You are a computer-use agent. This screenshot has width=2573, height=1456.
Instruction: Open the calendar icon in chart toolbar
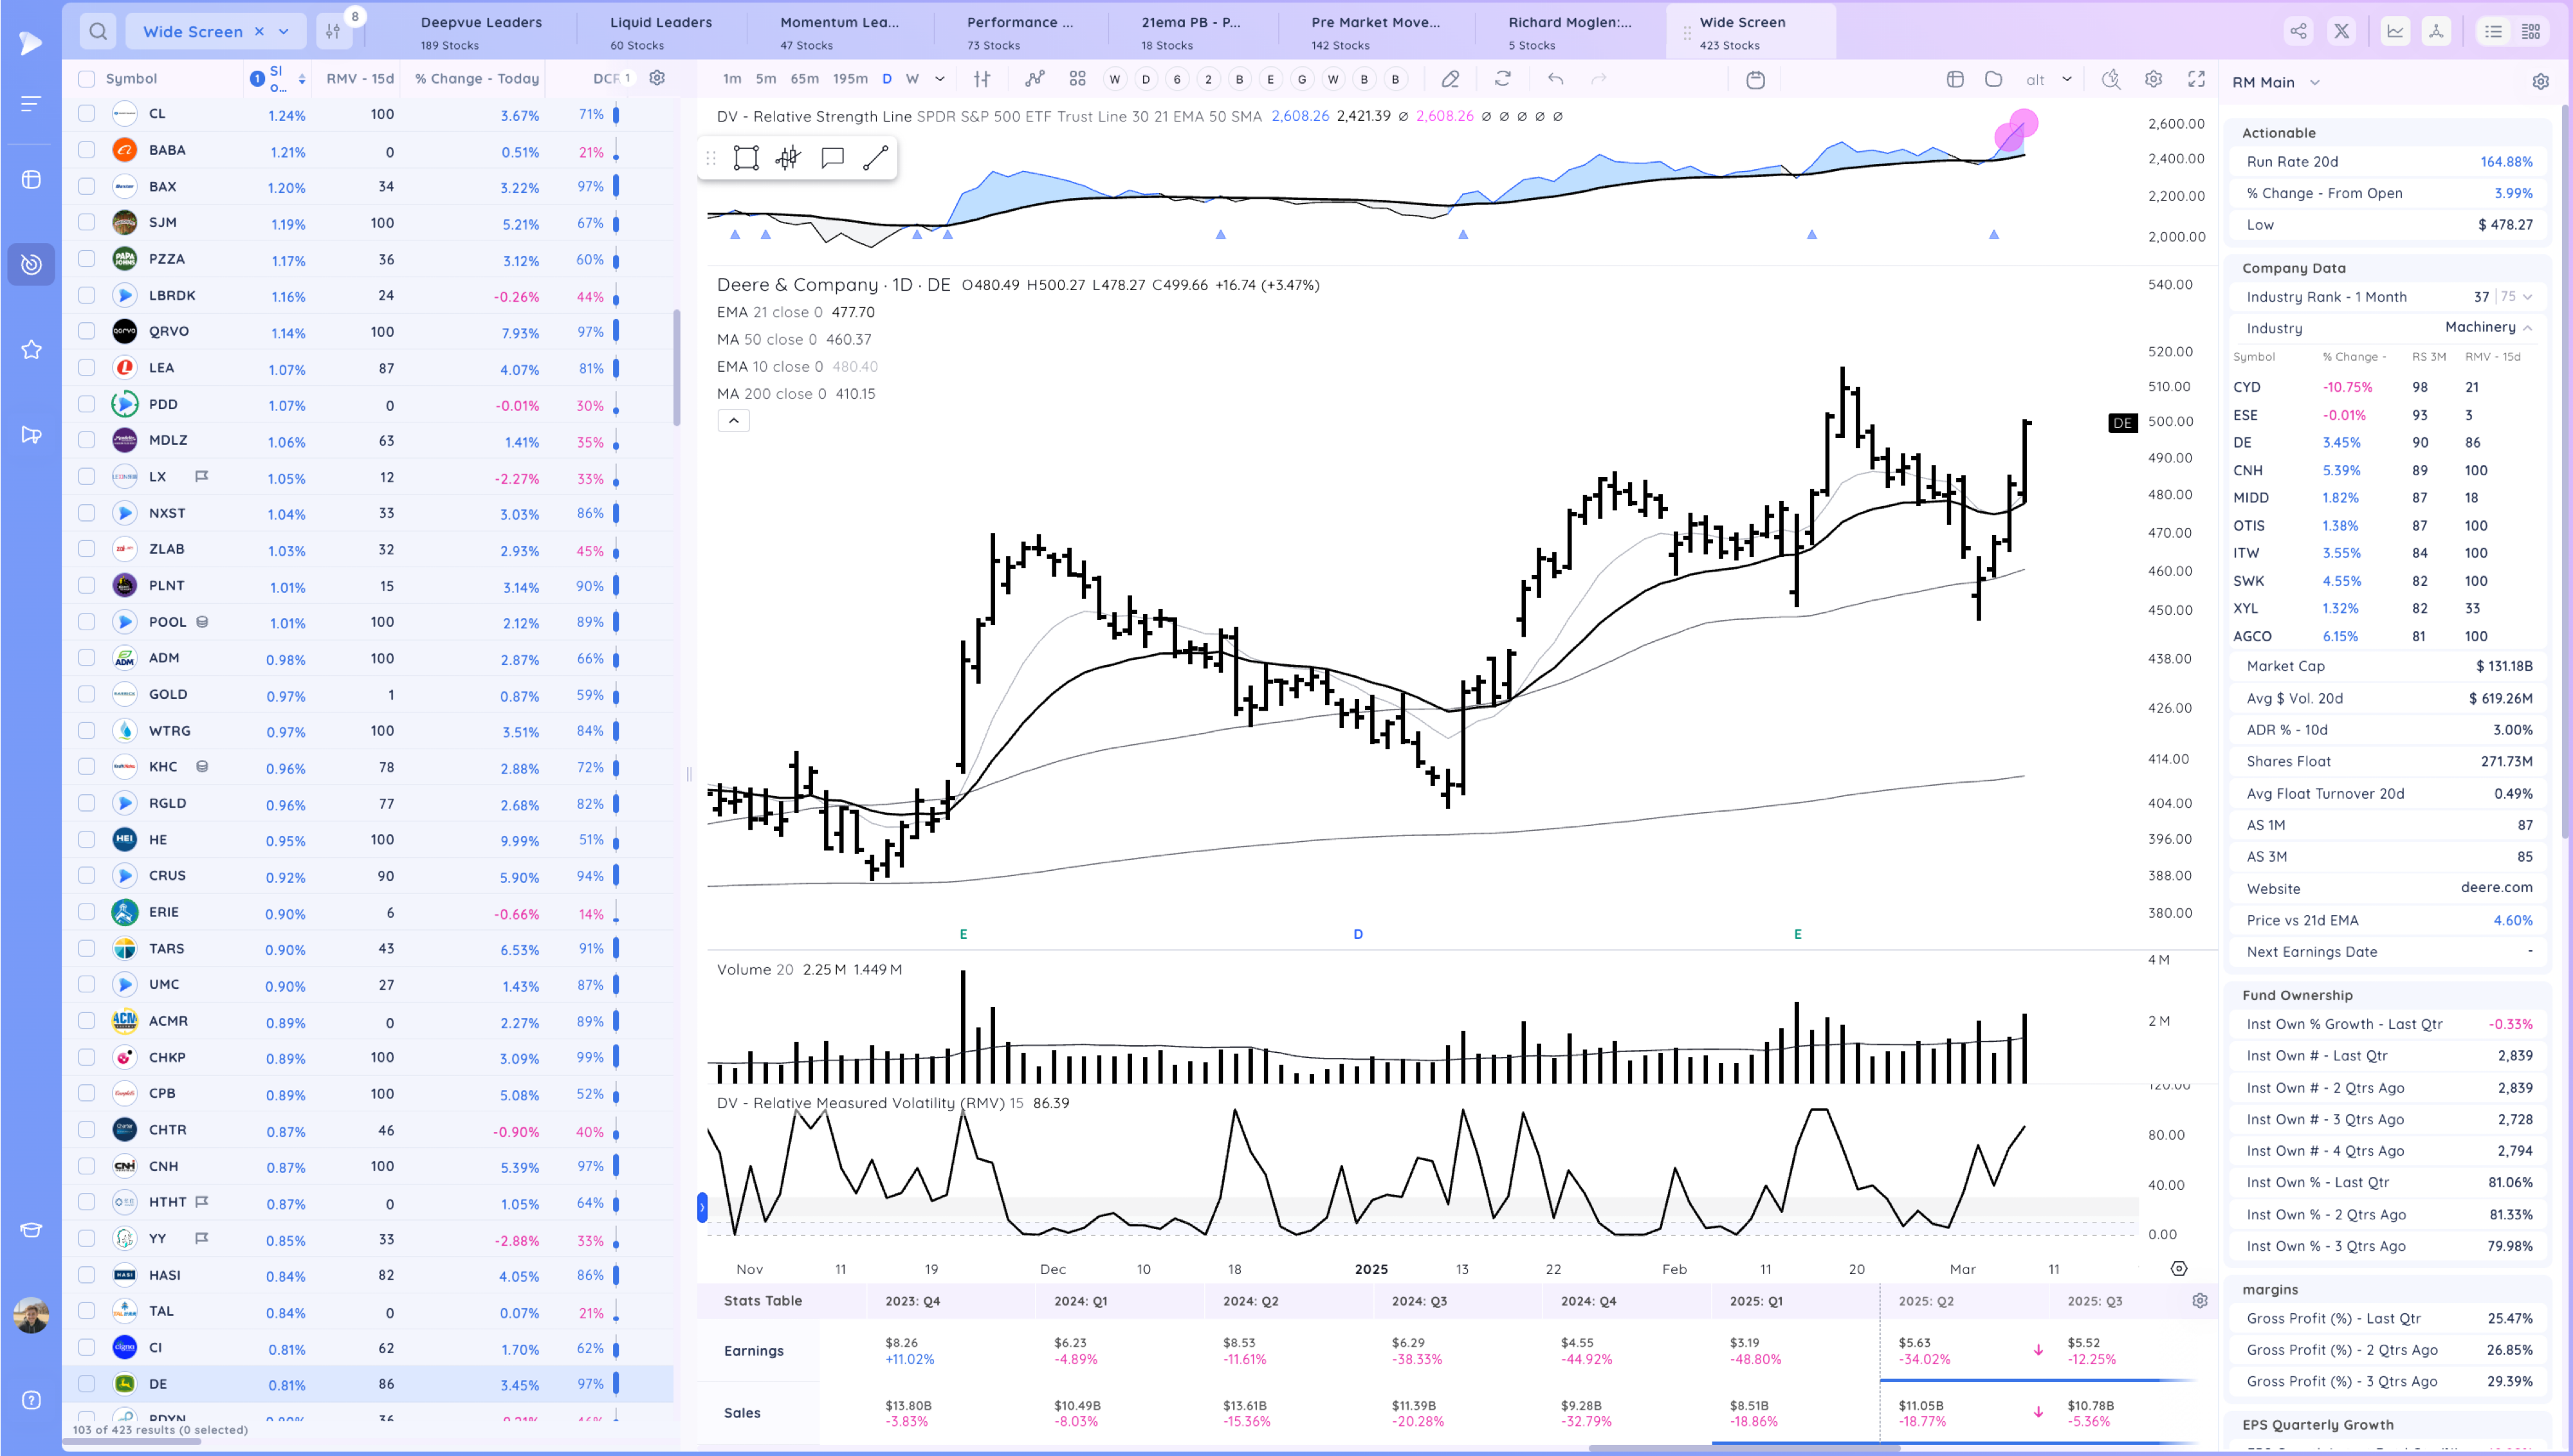click(x=1755, y=80)
